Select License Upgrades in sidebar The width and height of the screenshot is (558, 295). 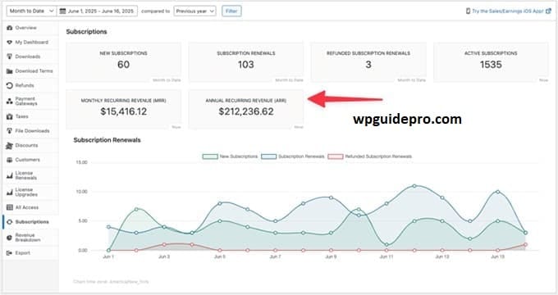(x=26, y=193)
